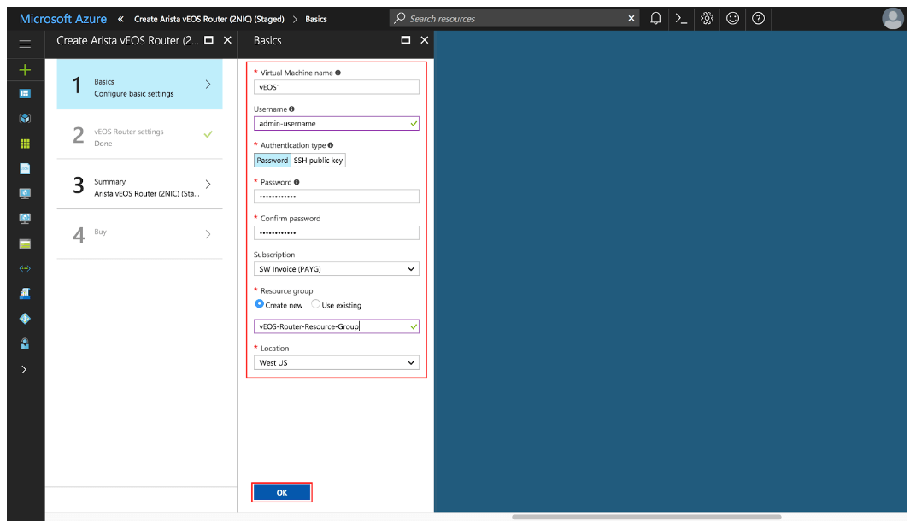Maximize the Create Arista vEOS Router blade
Viewport: 916px width, 528px height.
point(208,40)
